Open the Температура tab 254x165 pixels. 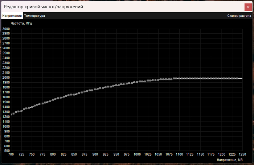tap(34, 16)
